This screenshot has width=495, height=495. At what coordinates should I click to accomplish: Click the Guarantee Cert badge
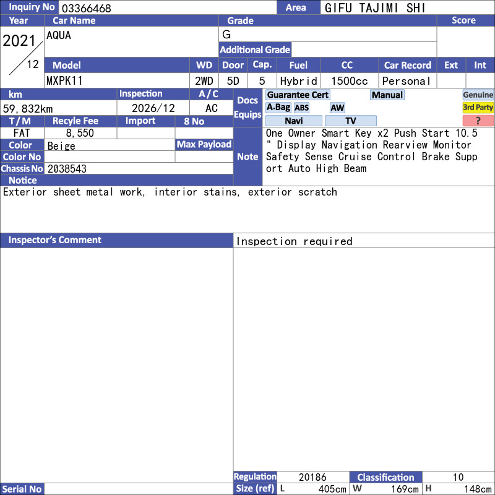pyautogui.click(x=298, y=95)
